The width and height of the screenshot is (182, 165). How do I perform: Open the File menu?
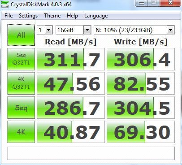point(9,16)
